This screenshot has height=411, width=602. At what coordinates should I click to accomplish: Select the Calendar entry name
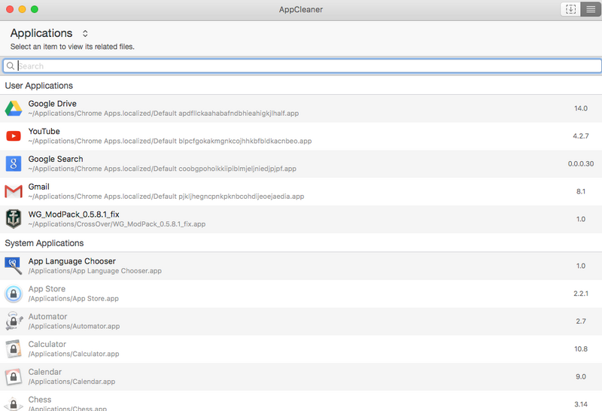click(45, 372)
